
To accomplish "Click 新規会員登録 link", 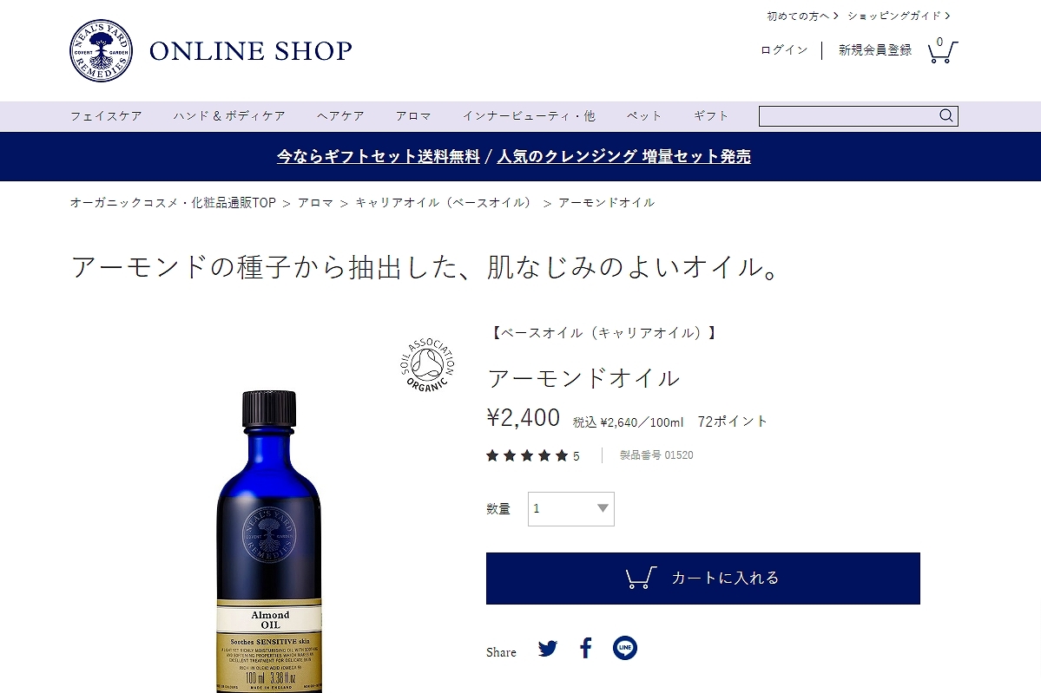I will pyautogui.click(x=875, y=50).
